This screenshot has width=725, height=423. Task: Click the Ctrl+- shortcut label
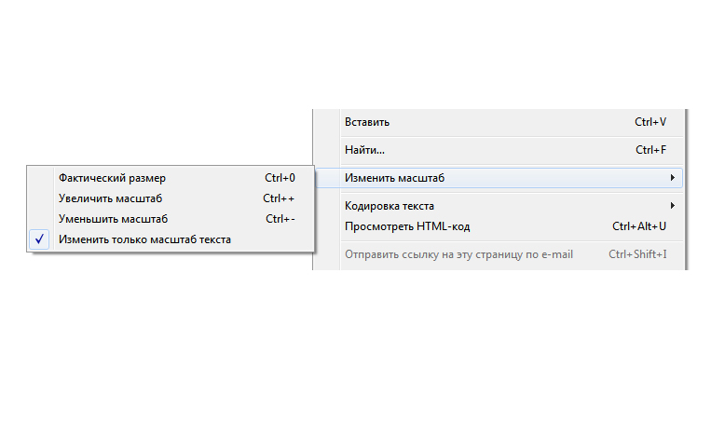pyautogui.click(x=280, y=219)
